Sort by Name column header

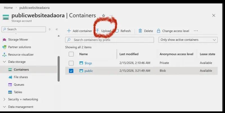pyautogui.click(x=84, y=54)
